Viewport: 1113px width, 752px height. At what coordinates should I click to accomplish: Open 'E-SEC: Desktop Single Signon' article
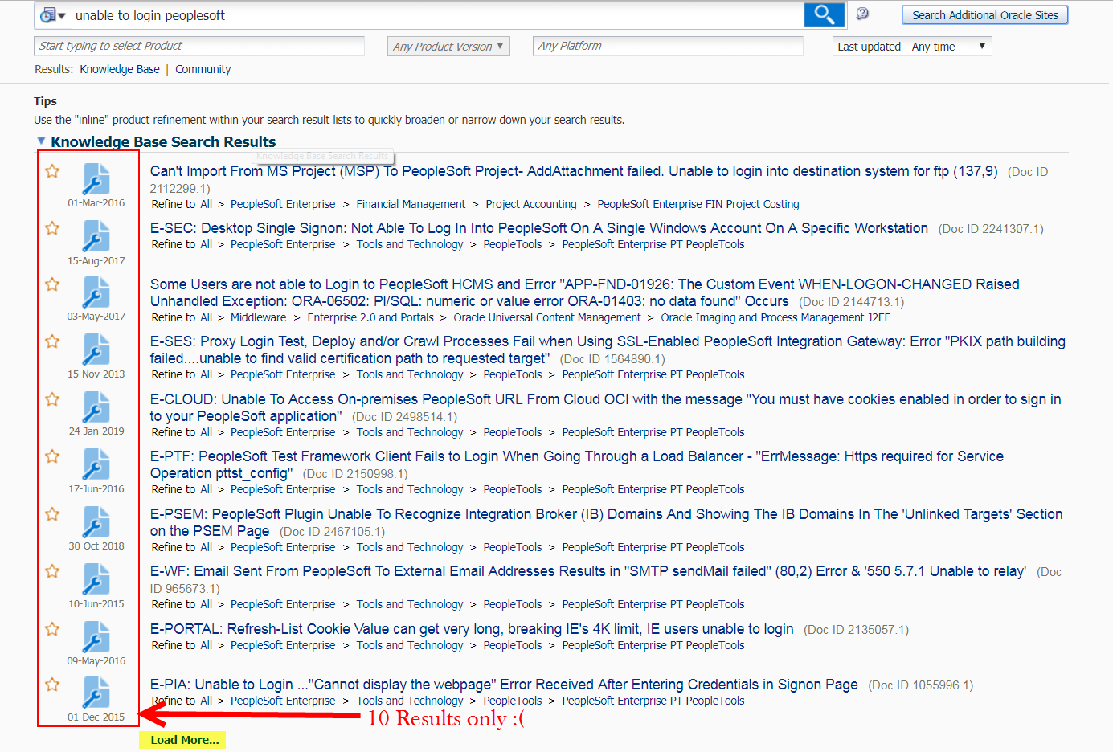pyautogui.click(x=539, y=228)
